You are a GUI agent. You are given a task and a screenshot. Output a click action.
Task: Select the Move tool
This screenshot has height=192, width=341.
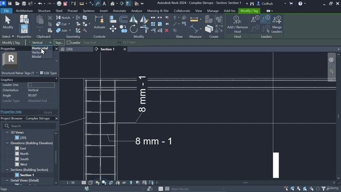[113, 29]
